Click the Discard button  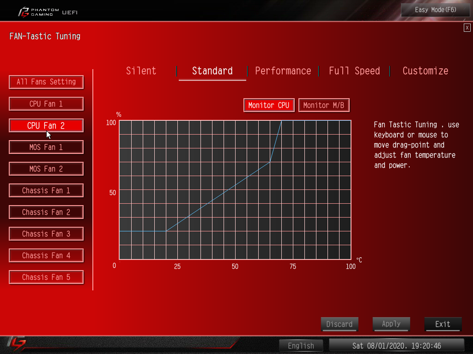tap(340, 324)
